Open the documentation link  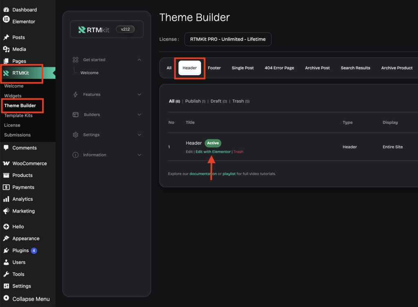click(x=203, y=174)
